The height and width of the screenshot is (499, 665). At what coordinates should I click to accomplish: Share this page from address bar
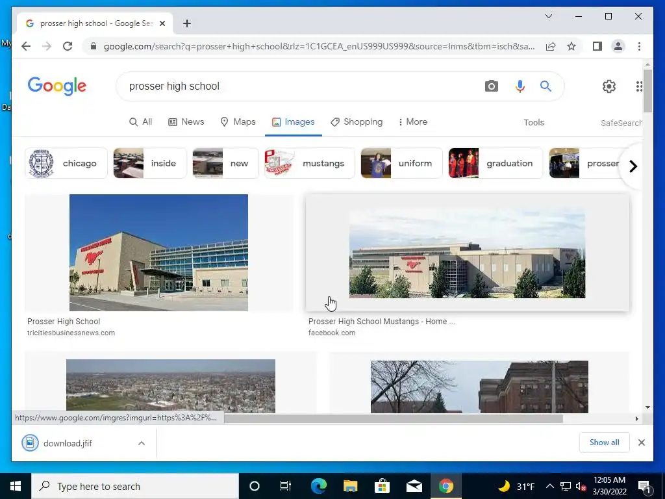coord(551,46)
